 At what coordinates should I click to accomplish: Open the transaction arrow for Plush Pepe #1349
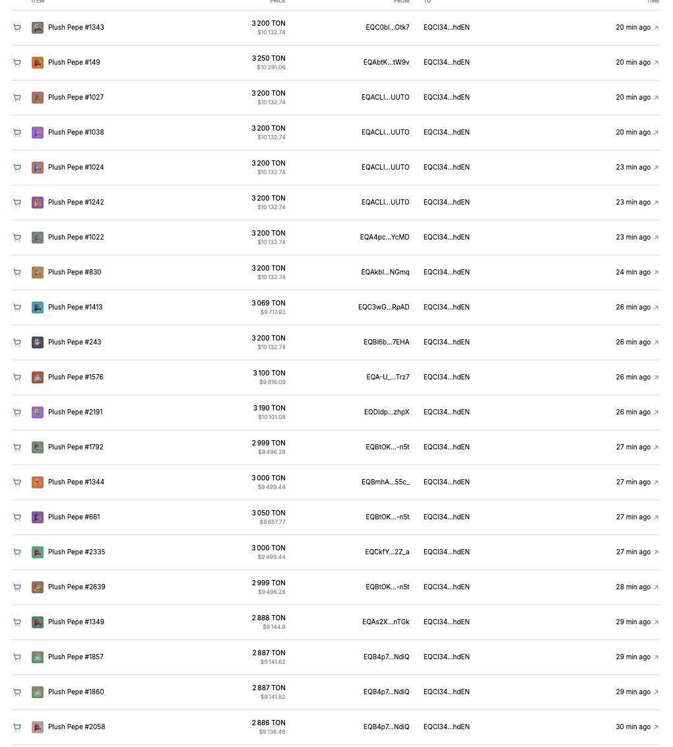point(656,622)
